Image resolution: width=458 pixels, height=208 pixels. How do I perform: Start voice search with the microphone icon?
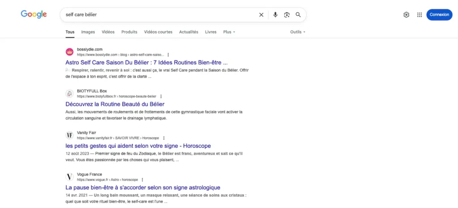[276, 15]
